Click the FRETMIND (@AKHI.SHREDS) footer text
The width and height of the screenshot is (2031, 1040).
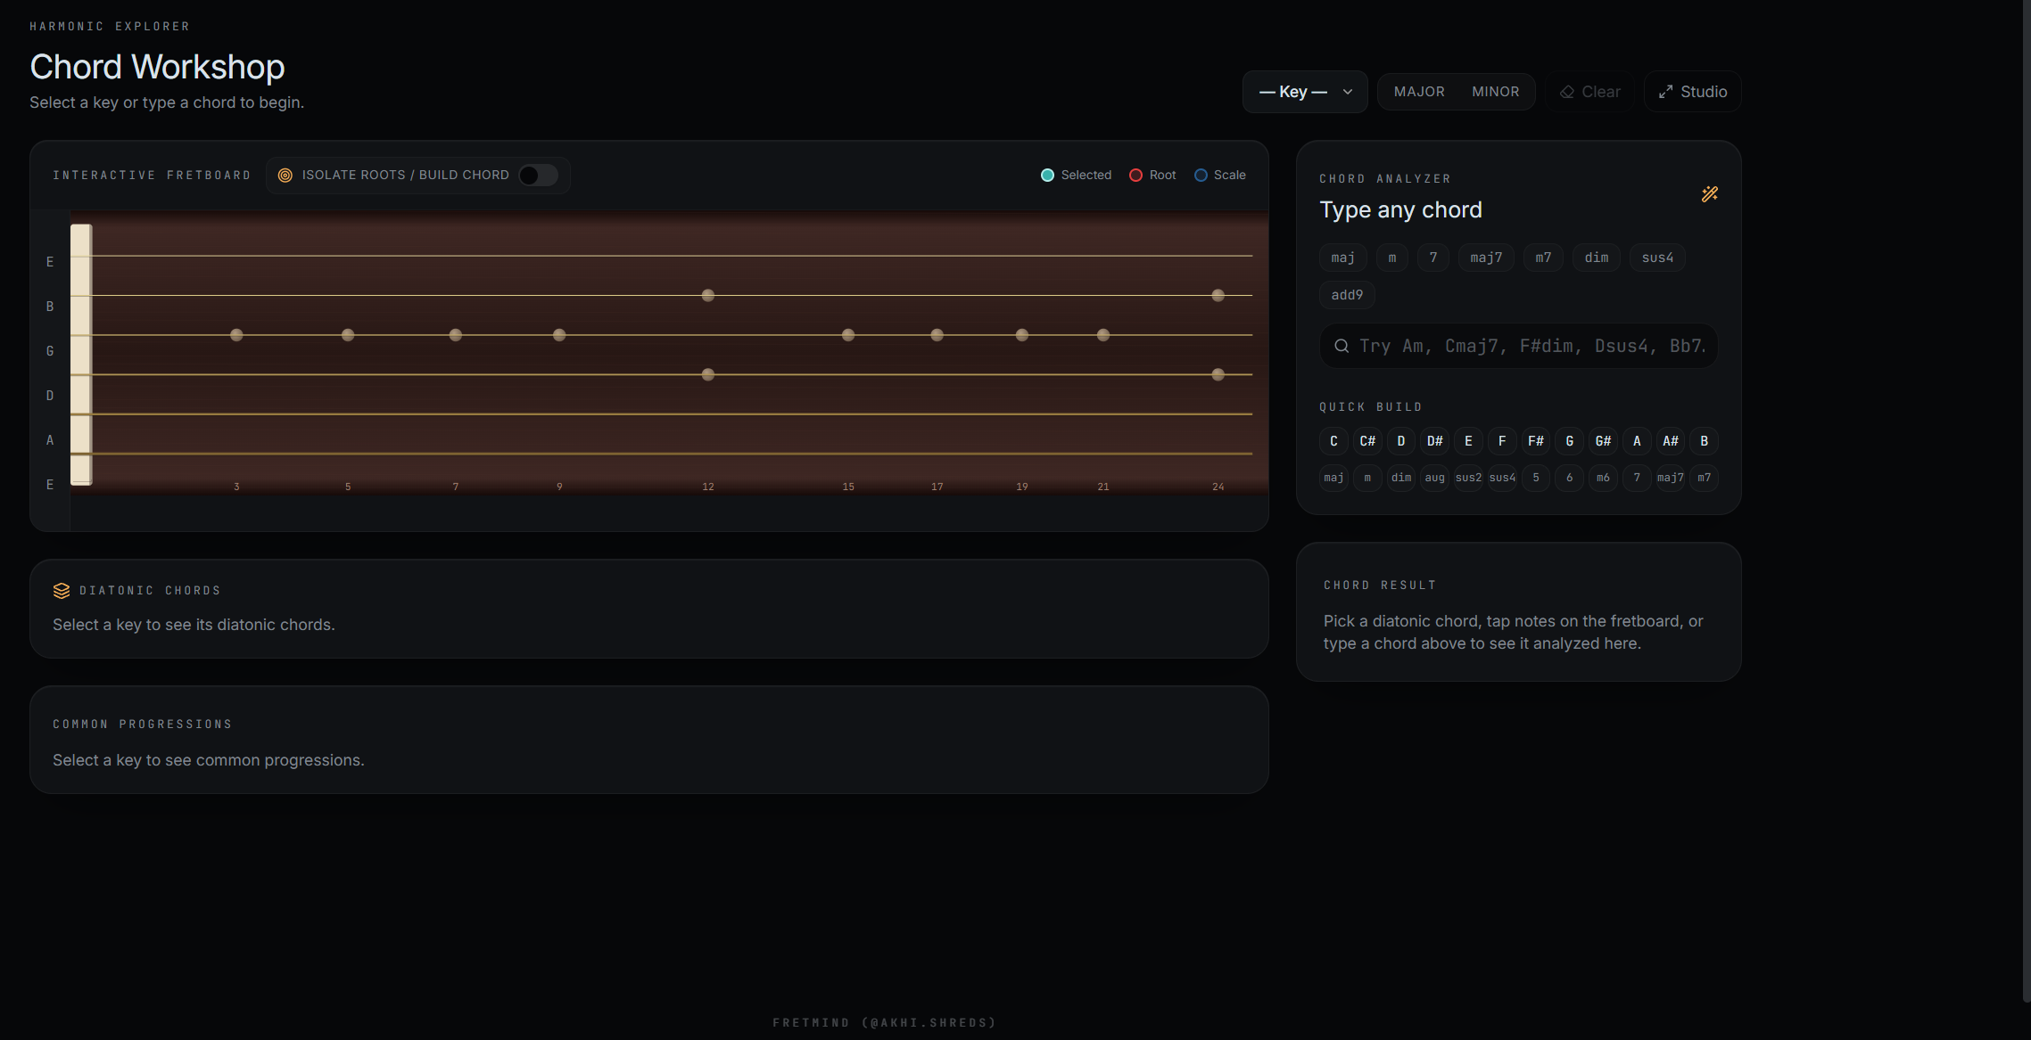click(884, 1023)
